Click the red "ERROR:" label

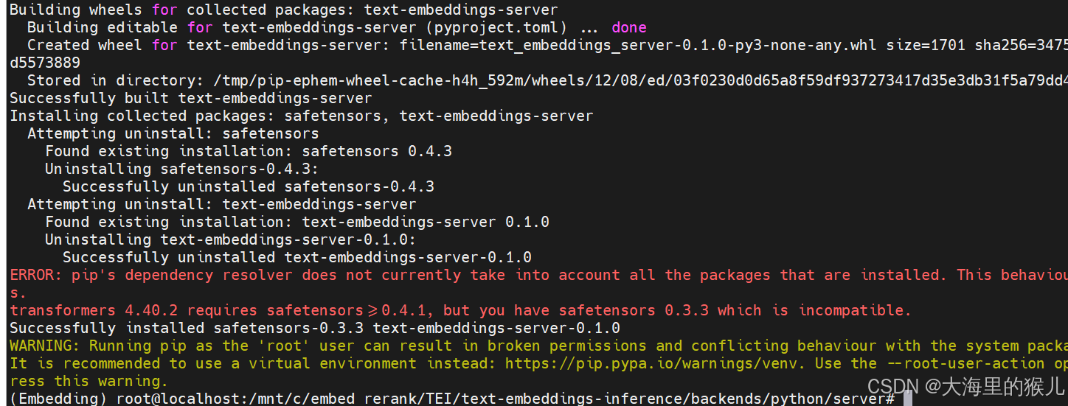36,275
